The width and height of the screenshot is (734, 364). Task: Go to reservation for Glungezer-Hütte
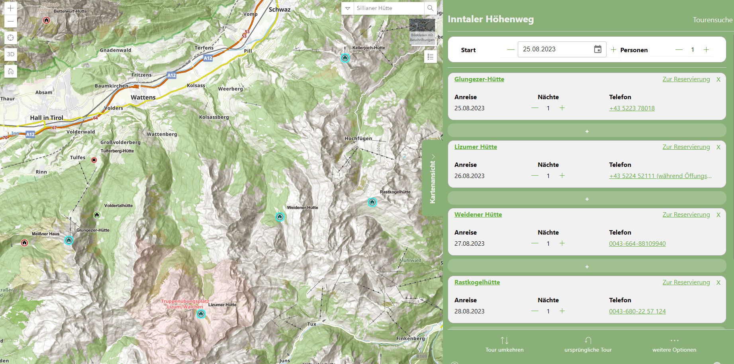point(686,79)
